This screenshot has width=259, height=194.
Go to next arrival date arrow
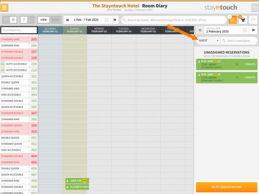(253, 30)
